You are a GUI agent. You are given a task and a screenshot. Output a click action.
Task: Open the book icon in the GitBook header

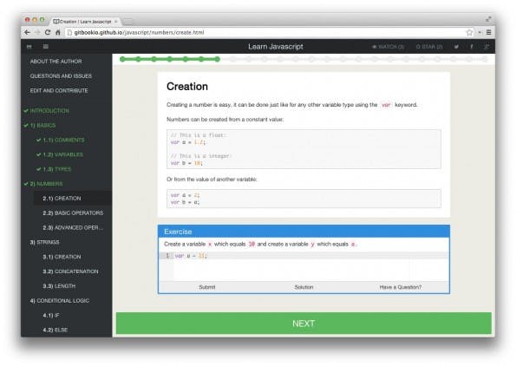click(29, 47)
